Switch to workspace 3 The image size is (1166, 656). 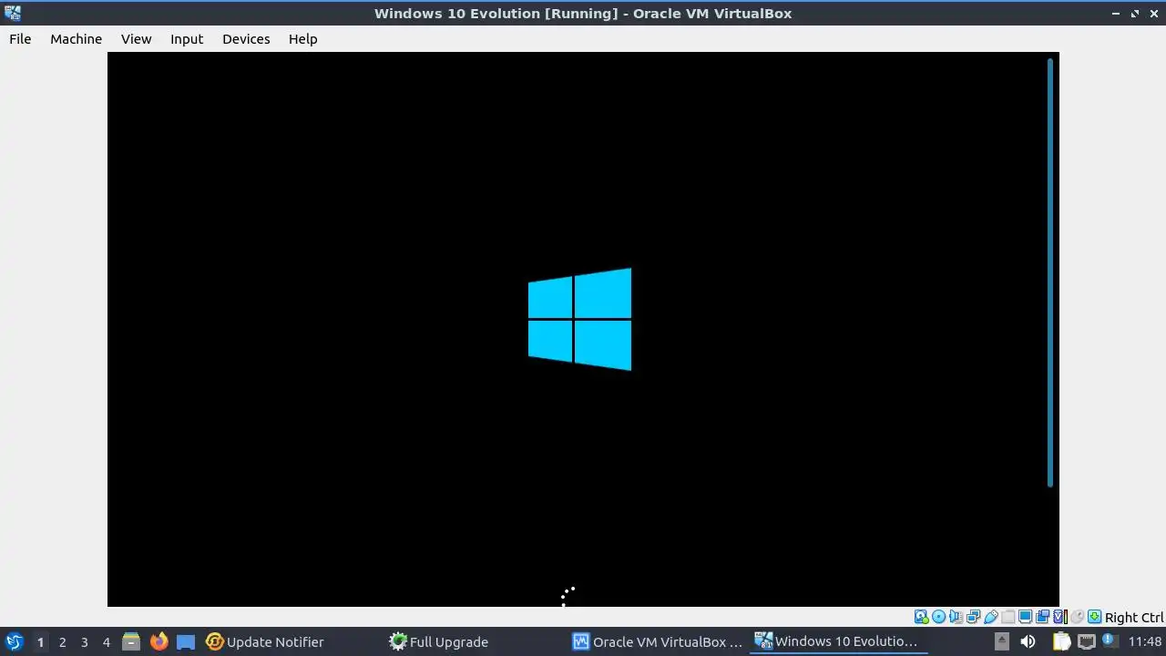[84, 642]
